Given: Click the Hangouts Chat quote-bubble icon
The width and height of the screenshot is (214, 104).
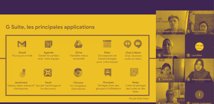Looking at the screenshot, I should [128, 44].
